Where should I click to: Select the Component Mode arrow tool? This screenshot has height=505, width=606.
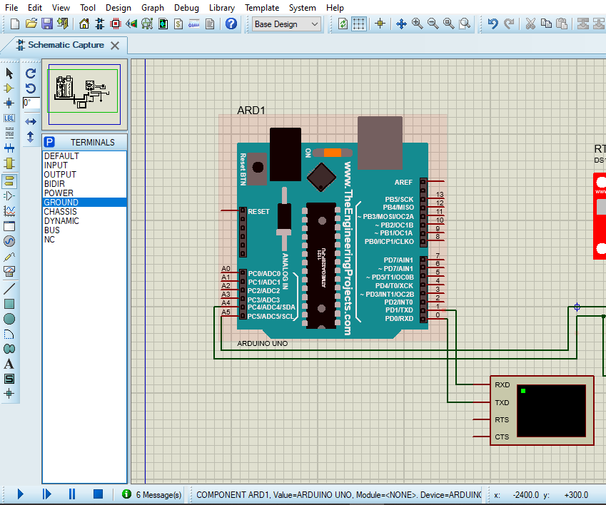8,88
